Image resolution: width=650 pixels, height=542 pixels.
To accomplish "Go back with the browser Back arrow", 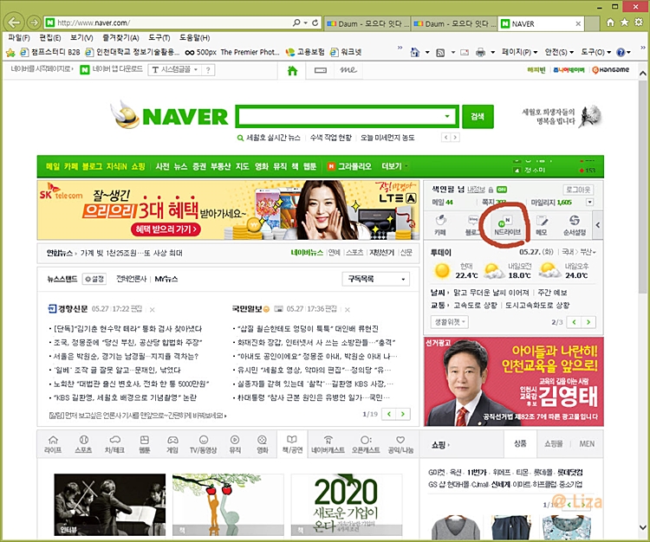I will tap(15, 22).
